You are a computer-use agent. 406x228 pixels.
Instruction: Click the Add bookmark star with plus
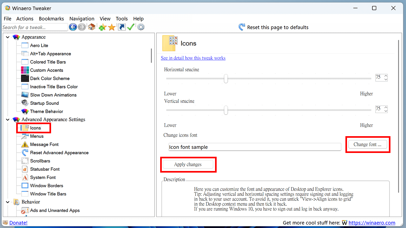click(x=102, y=27)
